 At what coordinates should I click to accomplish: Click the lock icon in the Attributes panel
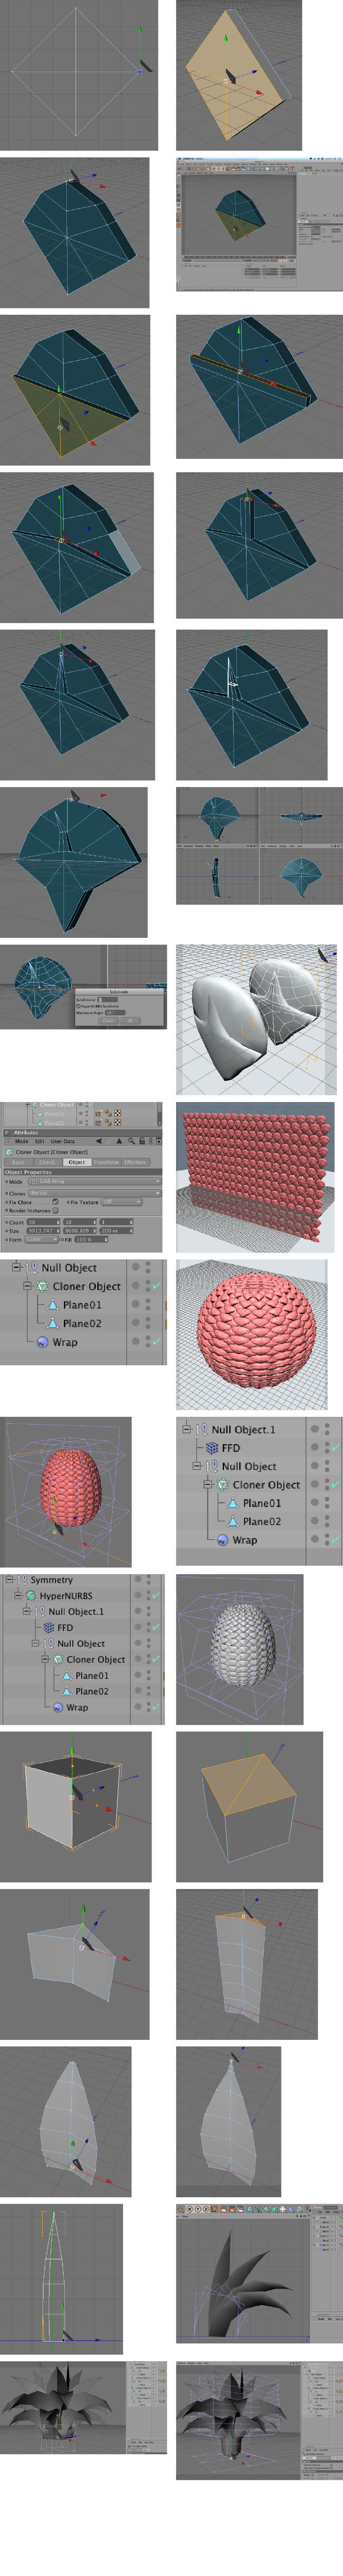141,1141
